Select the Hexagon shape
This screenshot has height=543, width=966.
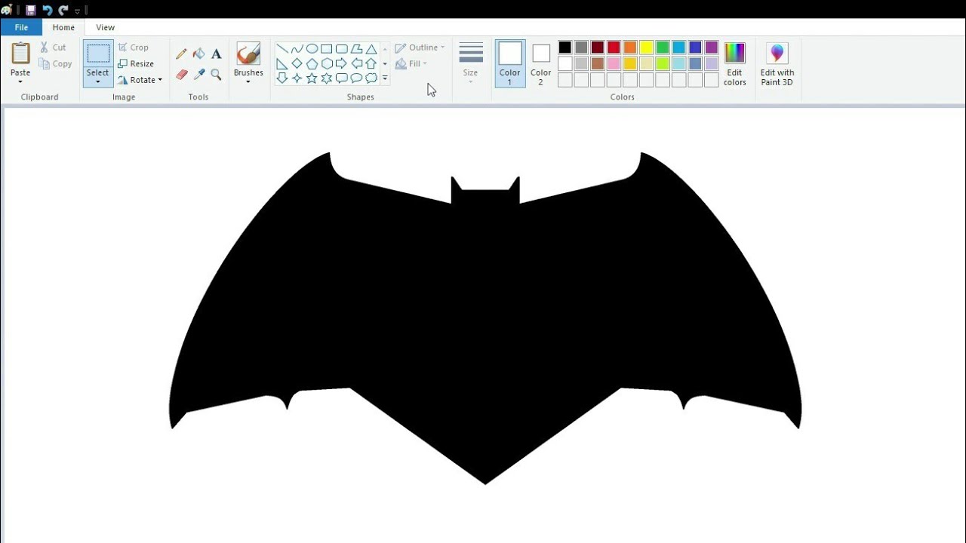click(x=326, y=63)
